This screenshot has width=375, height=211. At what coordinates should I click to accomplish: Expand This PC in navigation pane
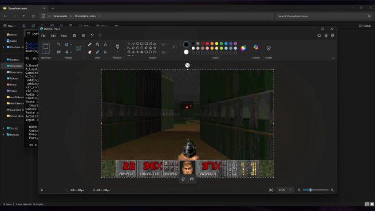click(x=3, y=128)
